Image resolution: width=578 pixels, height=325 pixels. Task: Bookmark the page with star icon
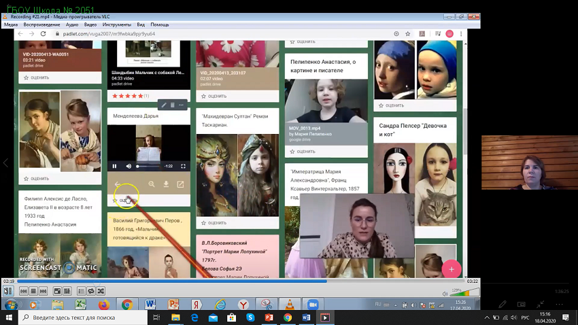[x=408, y=34]
